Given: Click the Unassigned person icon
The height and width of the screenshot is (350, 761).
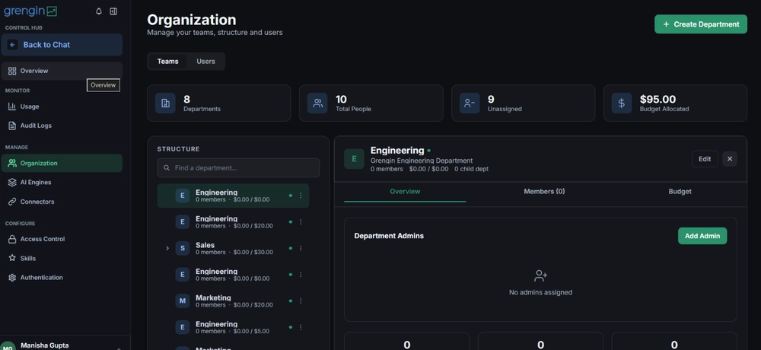Looking at the screenshot, I should click(470, 103).
